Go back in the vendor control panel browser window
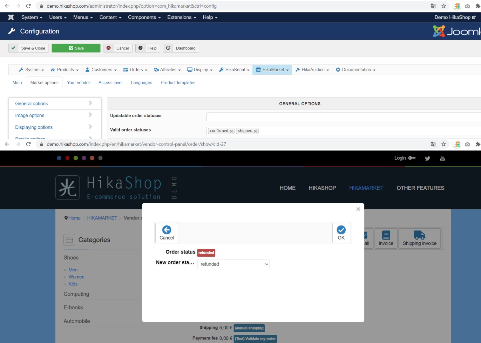Image resolution: width=481 pixels, height=343 pixels. tap(7, 144)
